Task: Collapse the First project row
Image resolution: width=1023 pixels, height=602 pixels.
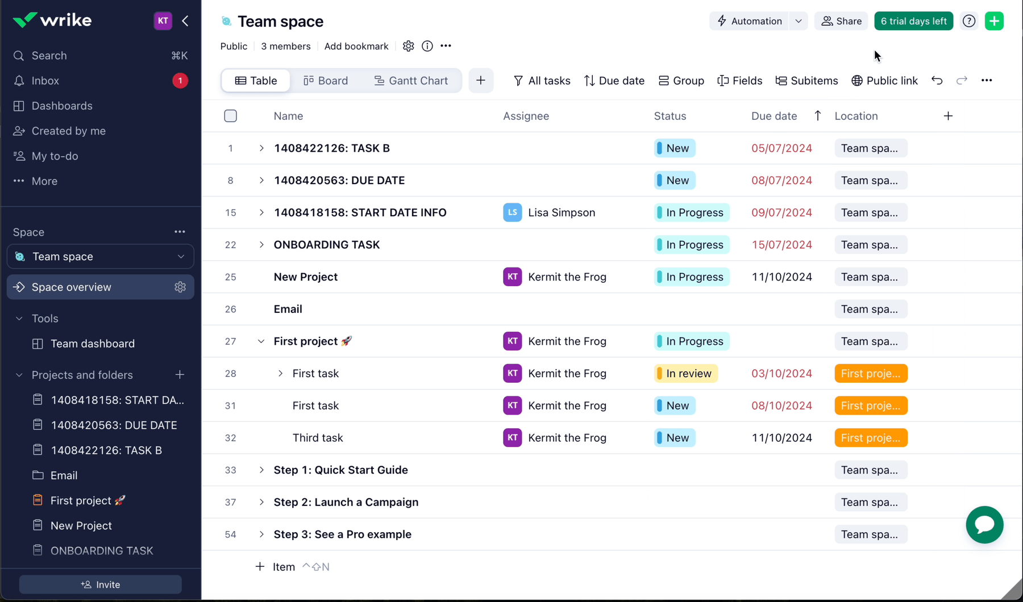Action: [x=261, y=341]
